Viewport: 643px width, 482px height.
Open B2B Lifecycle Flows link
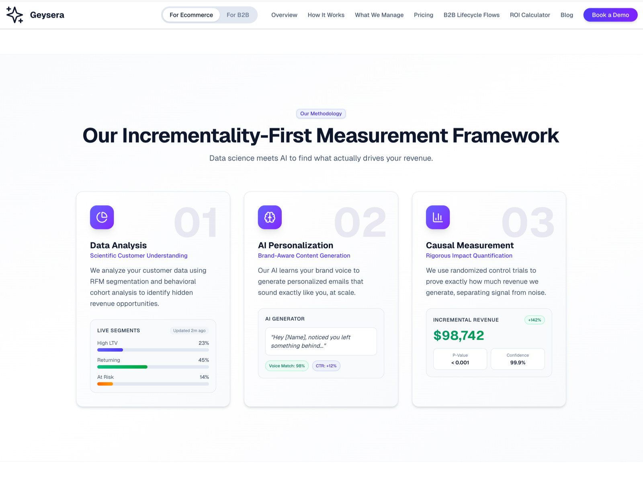pos(471,15)
